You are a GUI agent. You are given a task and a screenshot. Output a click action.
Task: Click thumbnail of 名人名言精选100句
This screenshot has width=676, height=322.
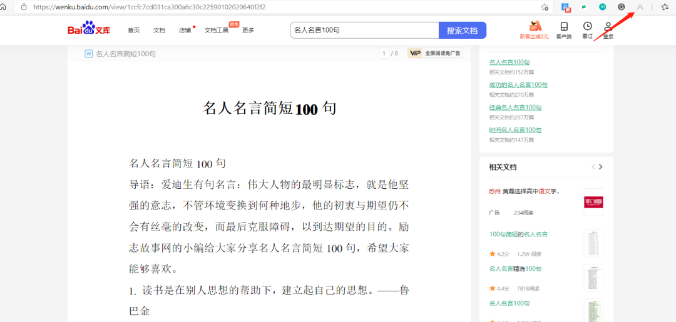pos(593,278)
